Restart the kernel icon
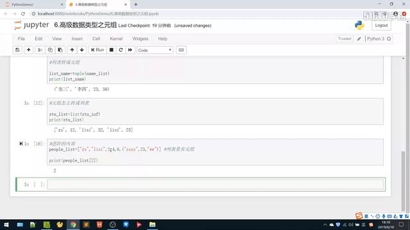The width and height of the screenshot is (410, 230). (121, 50)
